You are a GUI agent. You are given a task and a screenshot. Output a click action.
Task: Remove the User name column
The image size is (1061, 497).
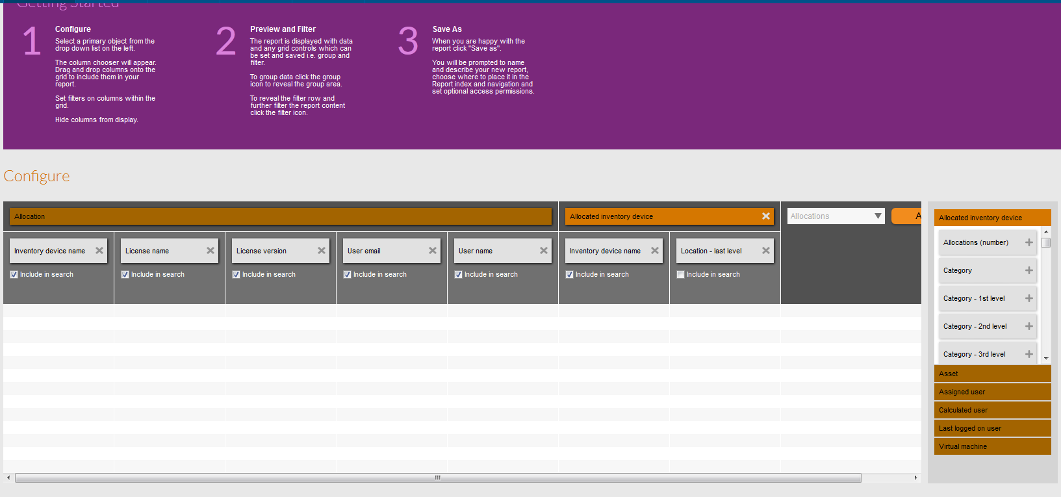click(544, 251)
